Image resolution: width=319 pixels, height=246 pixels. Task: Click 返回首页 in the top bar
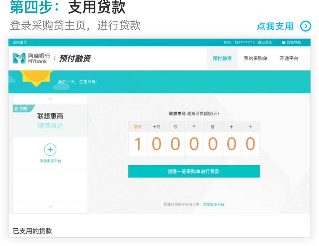20,42
